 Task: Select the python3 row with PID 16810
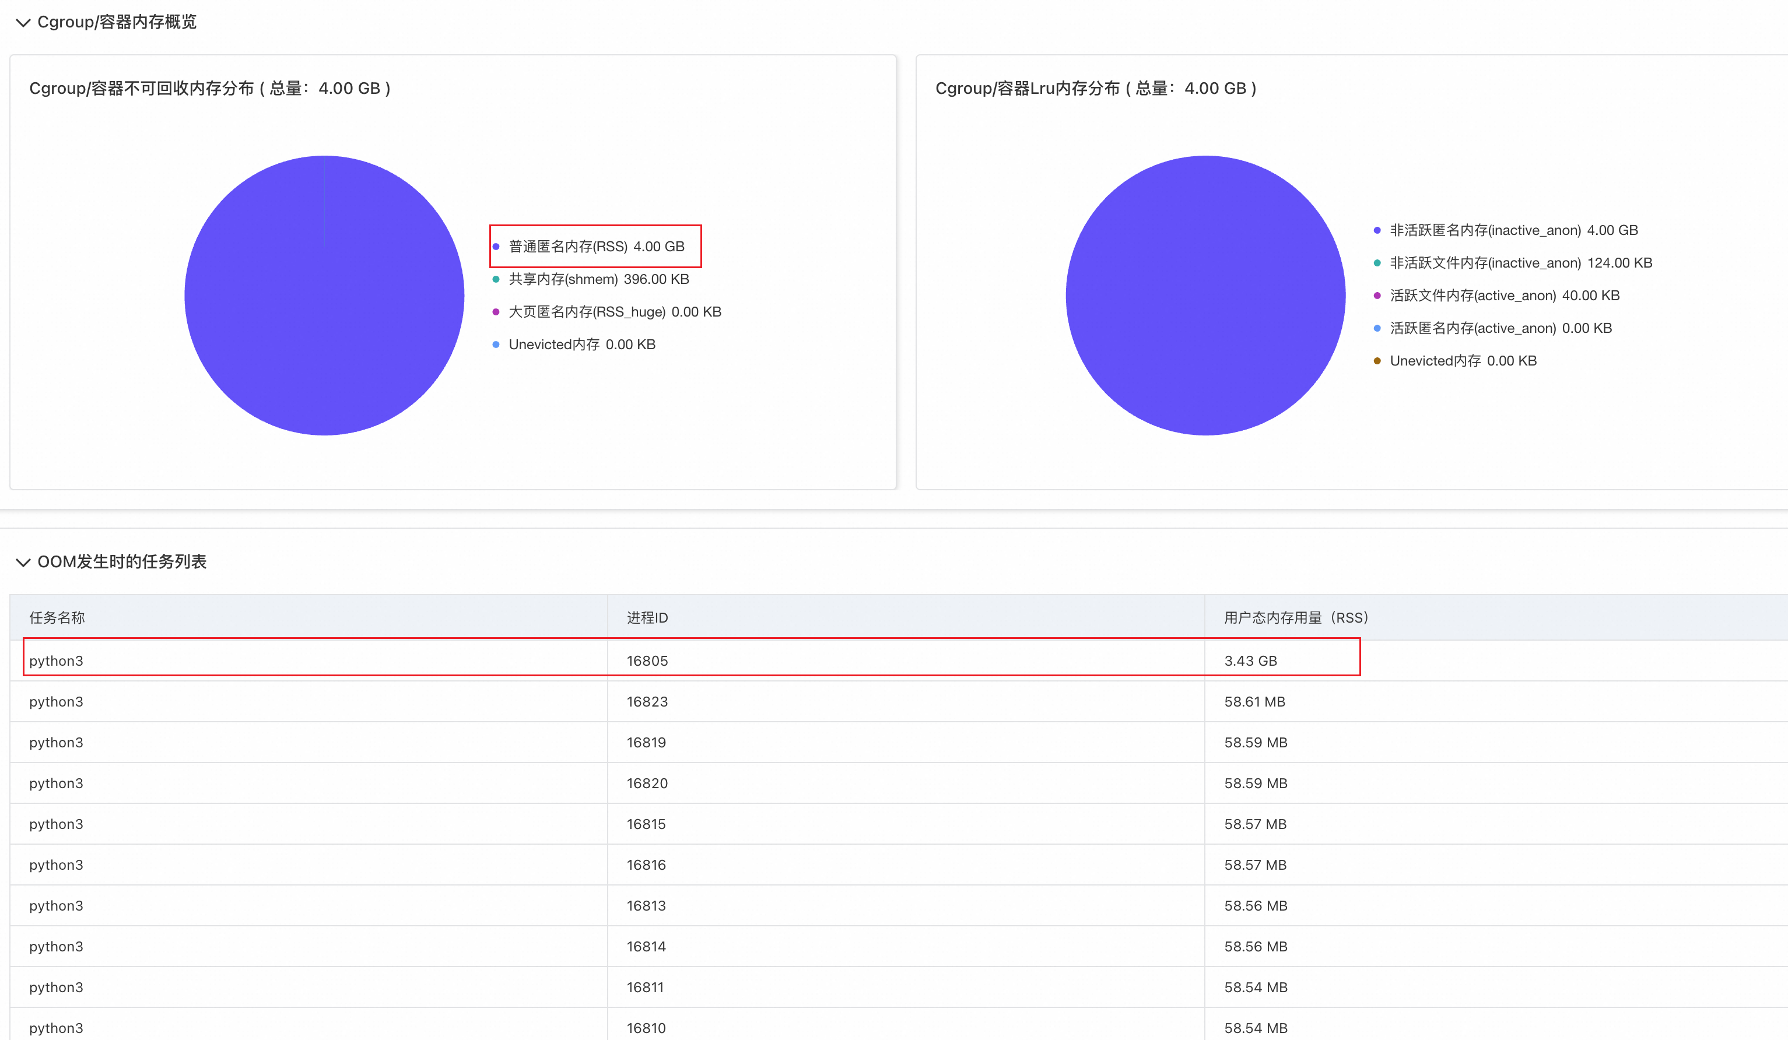click(x=56, y=1028)
